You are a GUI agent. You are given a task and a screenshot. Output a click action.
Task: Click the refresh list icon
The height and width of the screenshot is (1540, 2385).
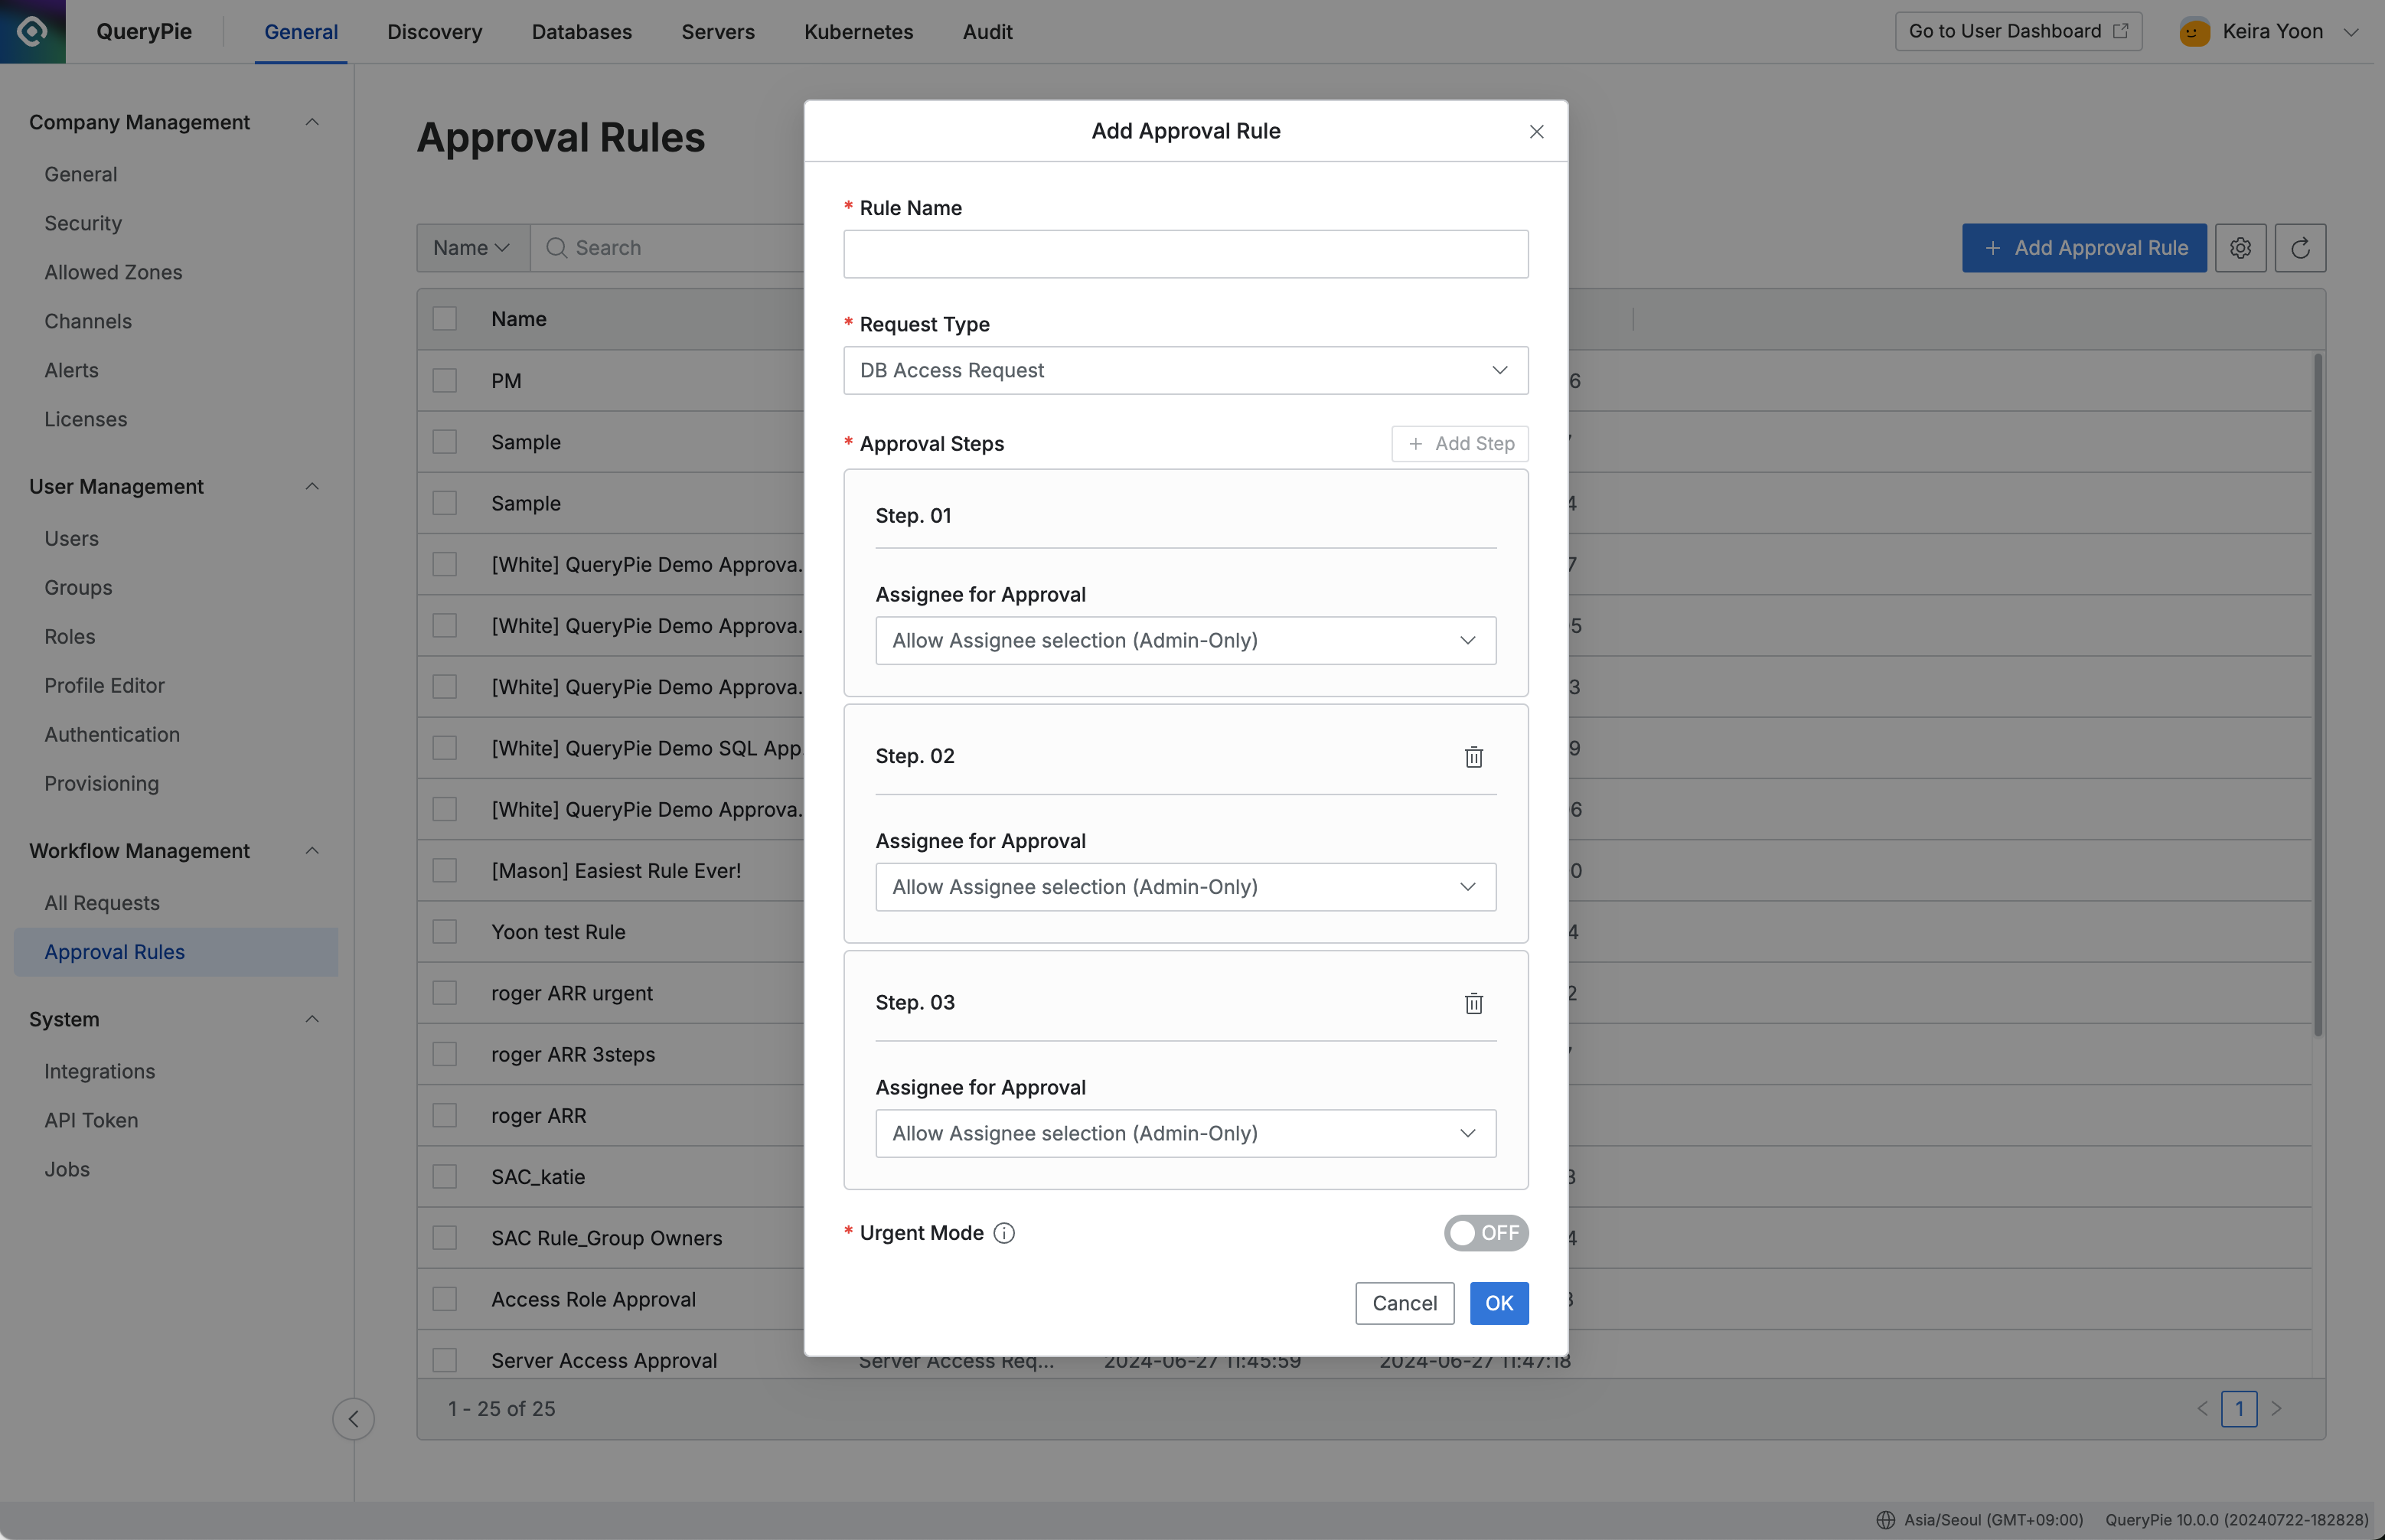(2300, 248)
